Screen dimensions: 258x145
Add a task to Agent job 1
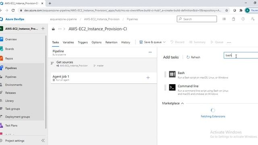tap(148, 78)
